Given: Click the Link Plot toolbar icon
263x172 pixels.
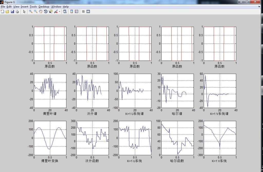Looking at the screenshot, I should click(65, 12).
